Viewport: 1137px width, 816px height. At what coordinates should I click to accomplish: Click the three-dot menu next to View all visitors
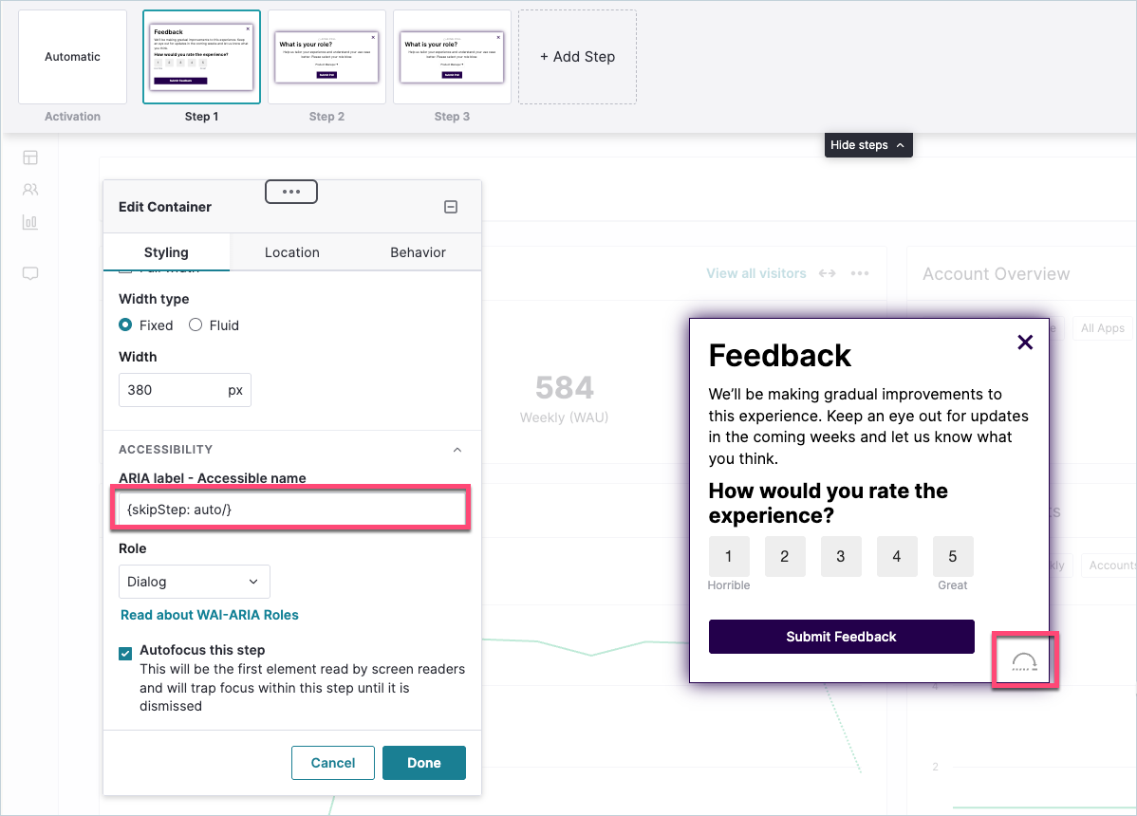[x=860, y=273]
